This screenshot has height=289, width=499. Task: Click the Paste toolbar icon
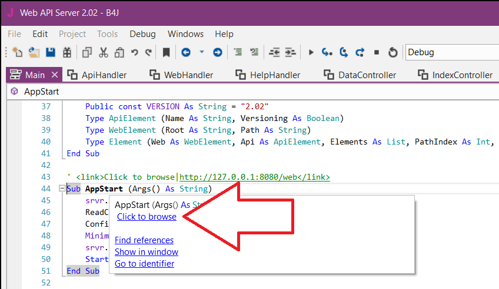click(119, 52)
